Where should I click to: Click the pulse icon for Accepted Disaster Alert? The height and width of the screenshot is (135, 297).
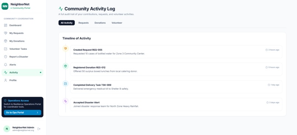[65, 101]
